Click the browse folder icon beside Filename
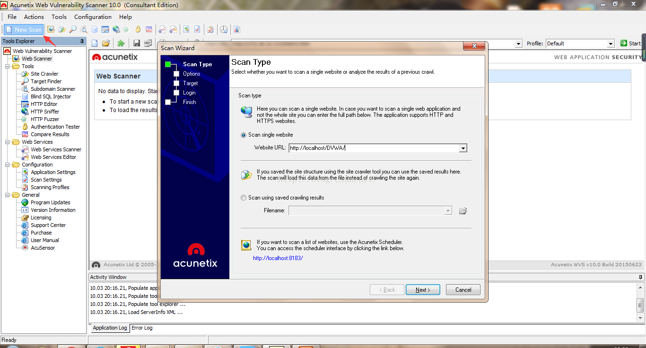The height and width of the screenshot is (348, 646). (x=463, y=211)
